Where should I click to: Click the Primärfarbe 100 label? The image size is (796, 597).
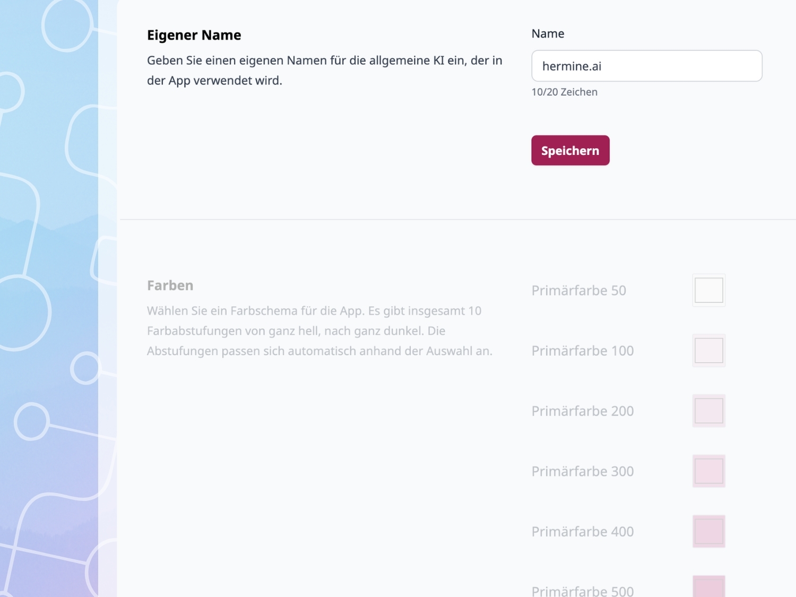582,350
